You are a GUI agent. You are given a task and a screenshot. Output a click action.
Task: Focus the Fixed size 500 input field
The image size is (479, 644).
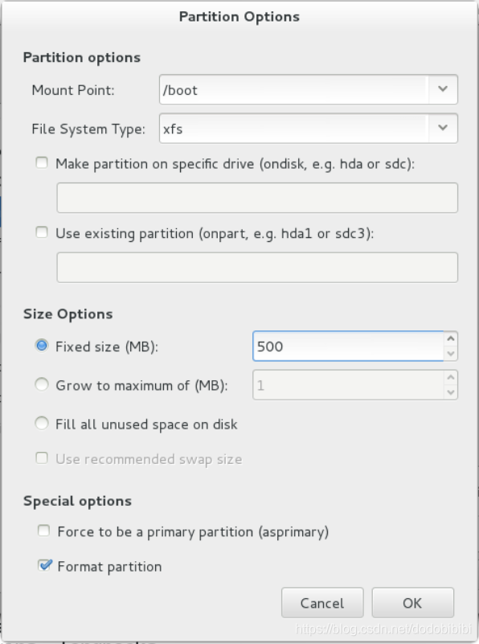[348, 347]
